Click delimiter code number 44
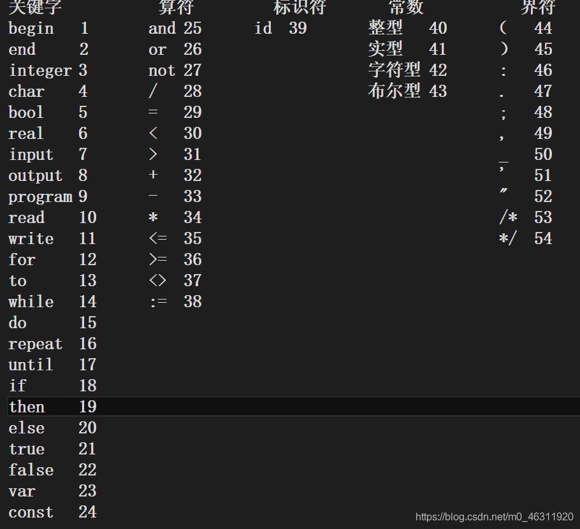The image size is (580, 529). pos(544,29)
